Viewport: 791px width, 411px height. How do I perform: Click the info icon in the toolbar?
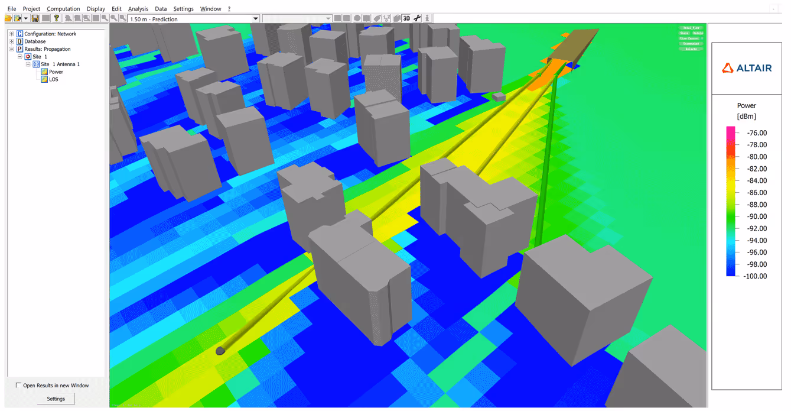point(427,18)
